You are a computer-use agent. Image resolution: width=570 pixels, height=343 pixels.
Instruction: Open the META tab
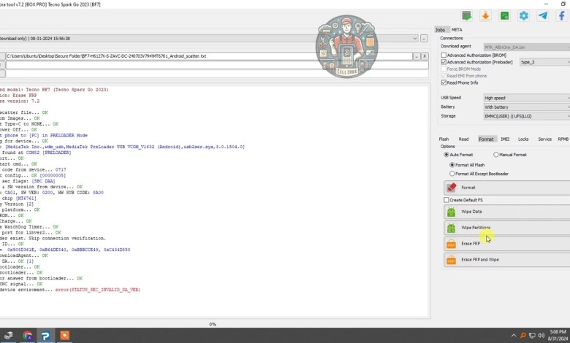(457, 30)
